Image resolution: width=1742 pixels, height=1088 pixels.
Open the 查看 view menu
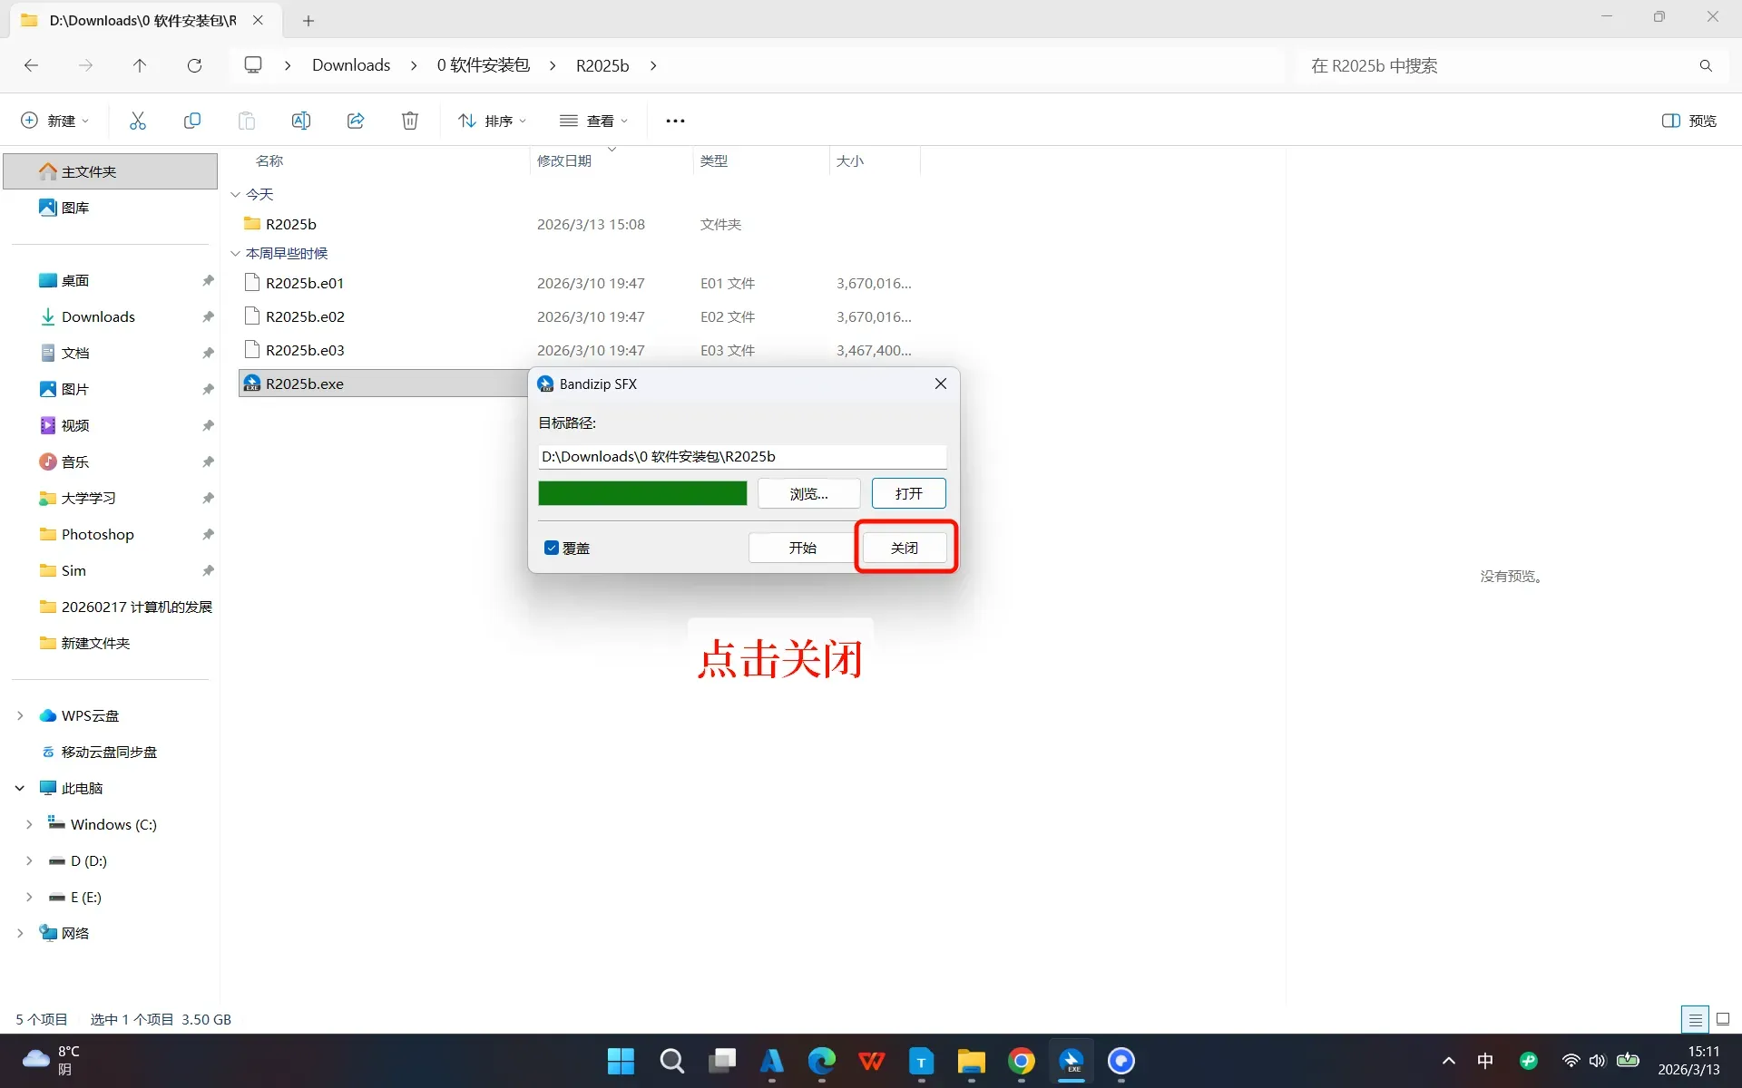click(594, 121)
